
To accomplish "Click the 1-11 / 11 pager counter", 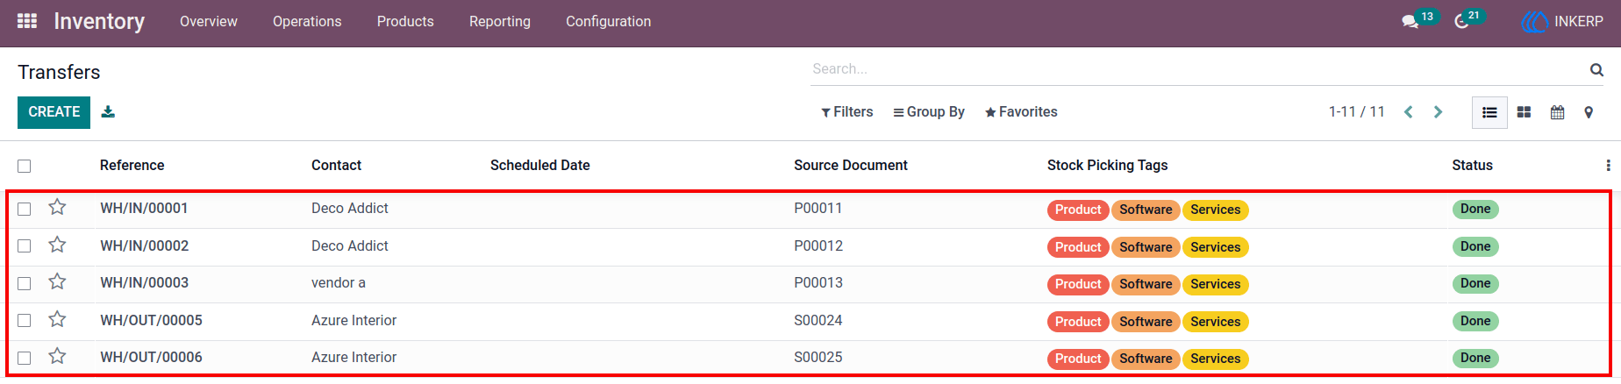I will tap(1357, 112).
